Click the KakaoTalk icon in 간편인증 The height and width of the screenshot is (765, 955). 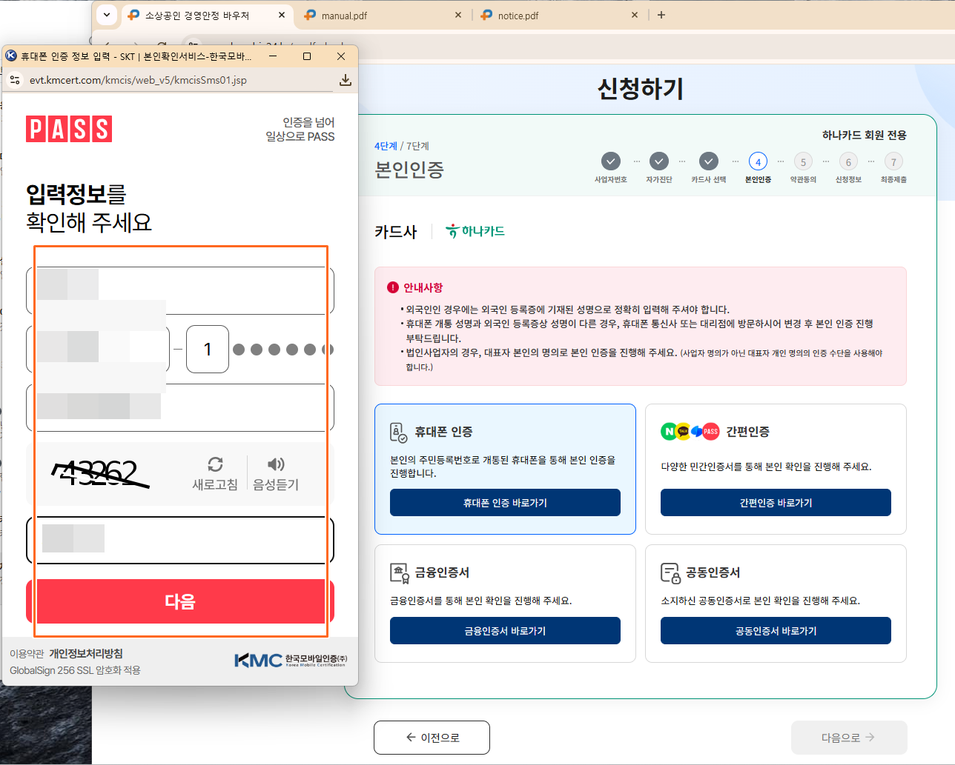(x=683, y=431)
